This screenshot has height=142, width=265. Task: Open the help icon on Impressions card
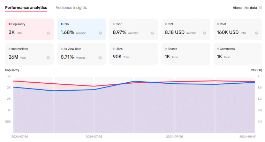pos(48,58)
